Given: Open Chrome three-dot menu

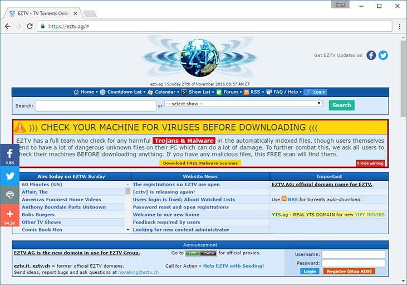Looking at the screenshot, I should pos(399,26).
